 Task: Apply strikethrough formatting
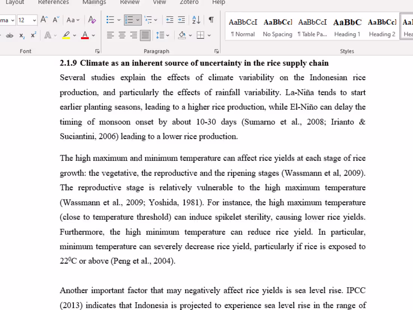[x=10, y=35]
